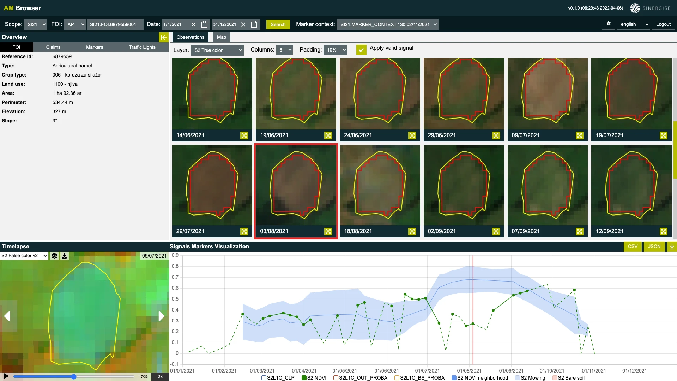Click the timelapse layers icon
This screenshot has width=677, height=381.
point(54,256)
